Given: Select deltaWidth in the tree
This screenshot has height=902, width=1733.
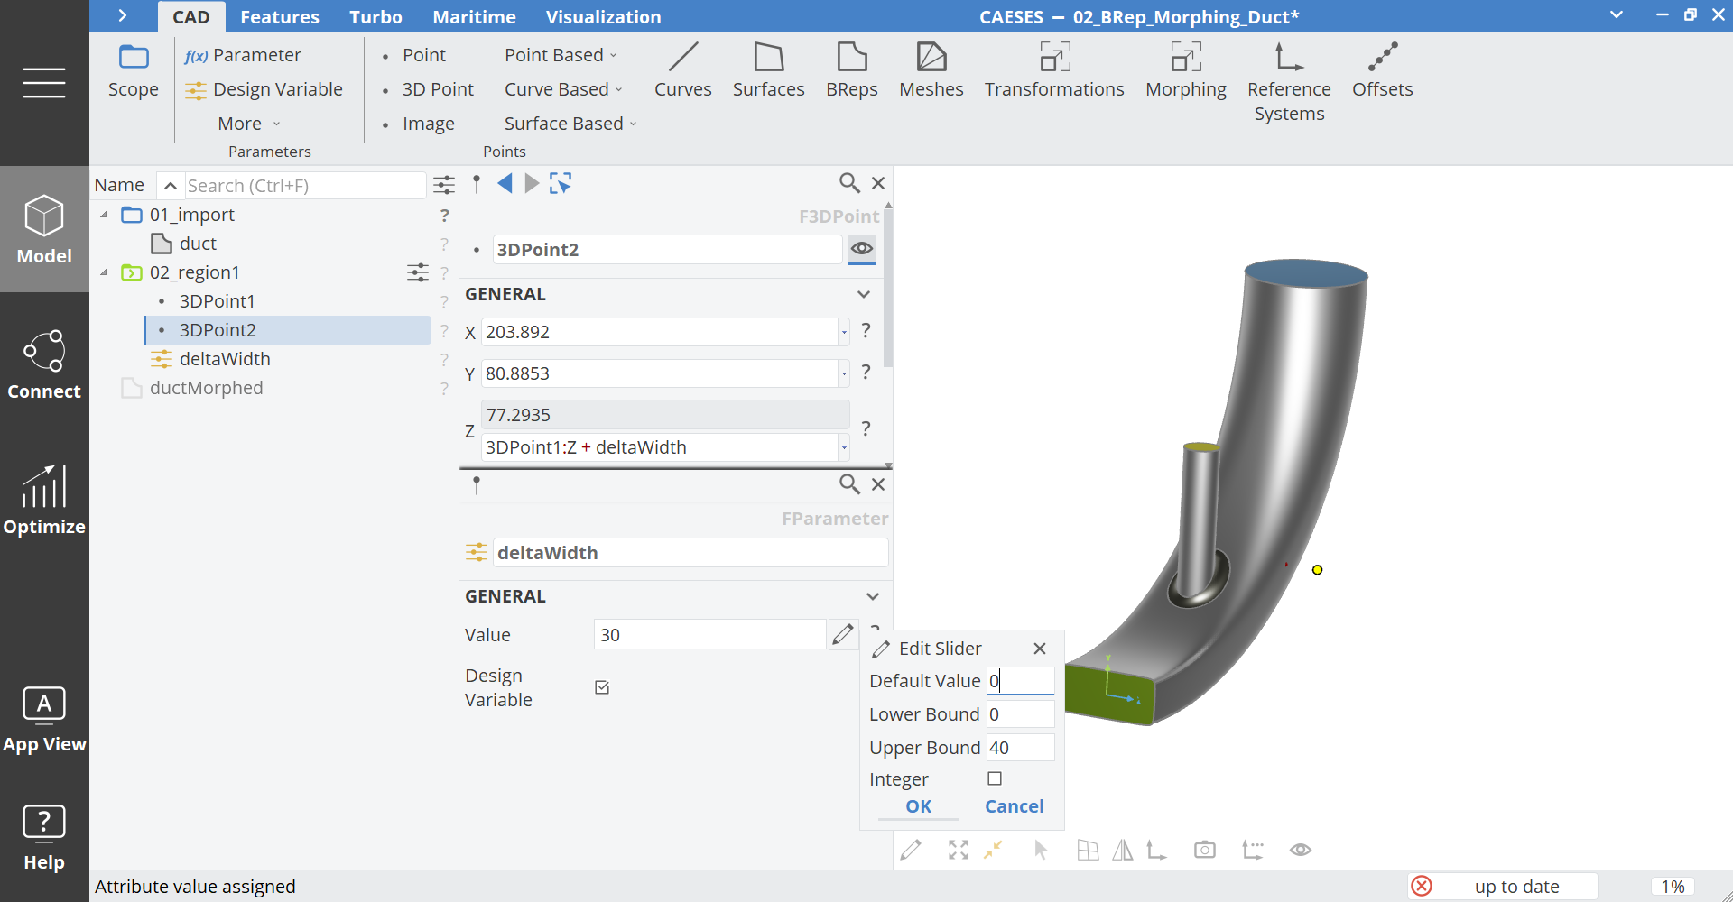Looking at the screenshot, I should click(x=225, y=359).
